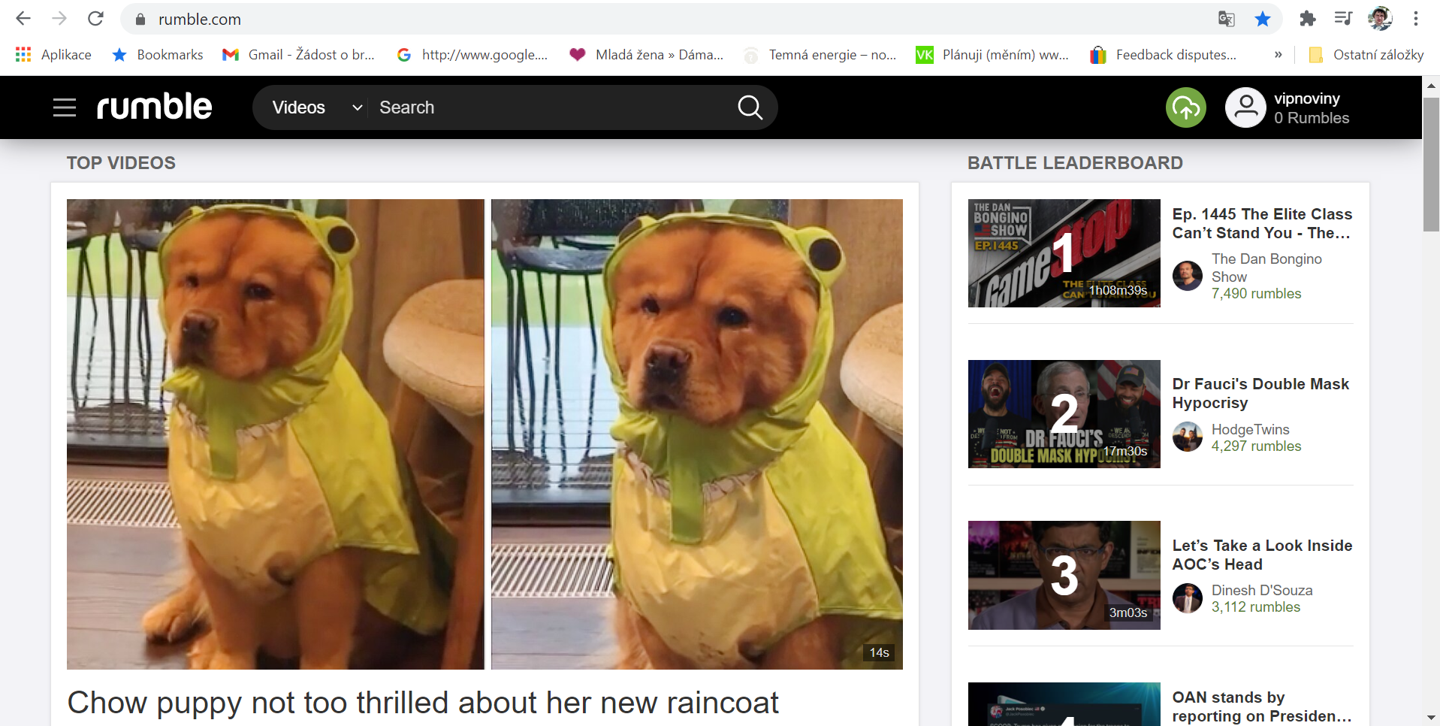Open Let's Take a Look Inside AOC's Head title
This screenshot has height=726, width=1440.
pyautogui.click(x=1262, y=555)
